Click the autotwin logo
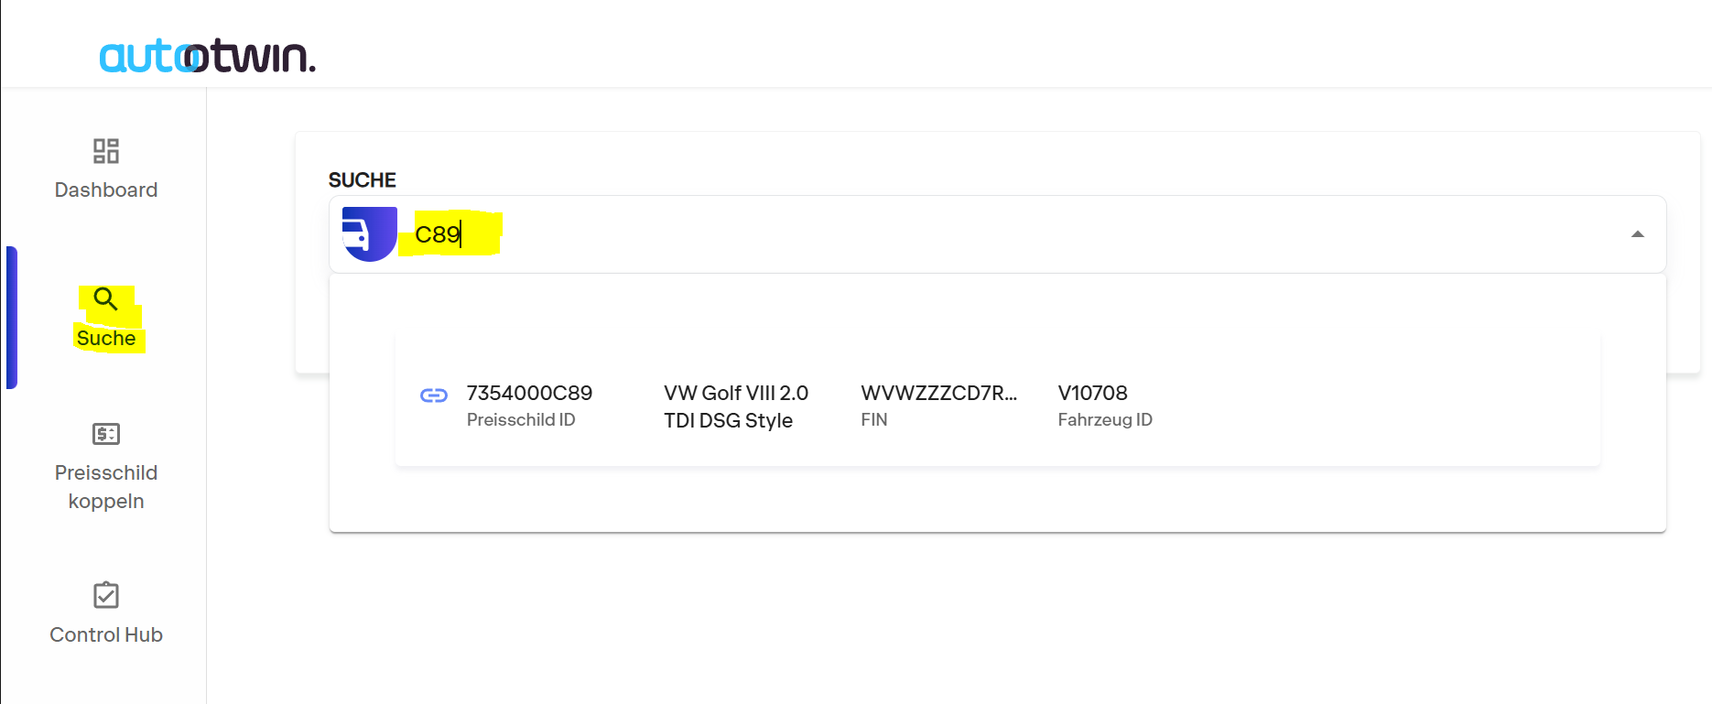Viewport: 1712px width, 704px height. click(208, 56)
